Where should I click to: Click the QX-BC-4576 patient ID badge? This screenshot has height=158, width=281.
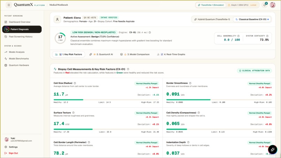[90, 17]
